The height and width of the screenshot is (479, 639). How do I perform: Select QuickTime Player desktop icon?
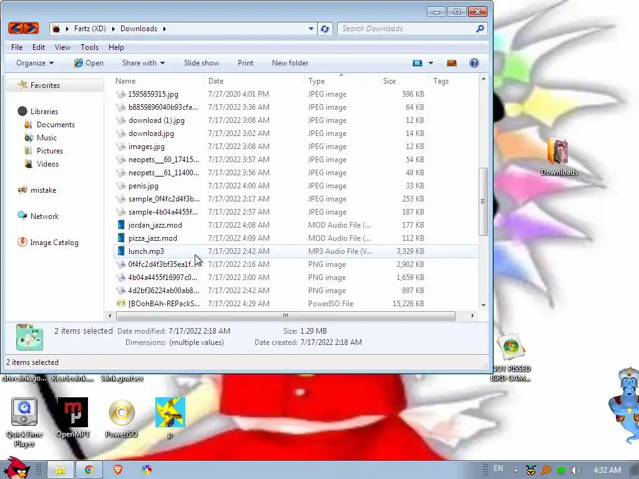click(x=24, y=412)
